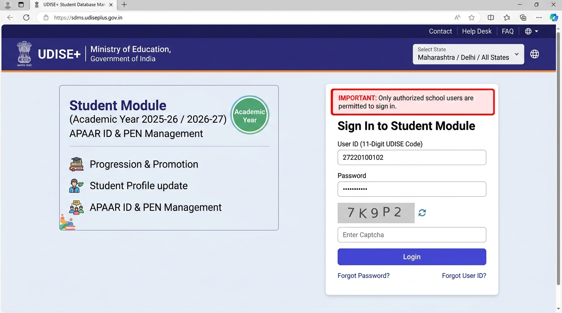Open Read Aloud icon in address bar

457,18
